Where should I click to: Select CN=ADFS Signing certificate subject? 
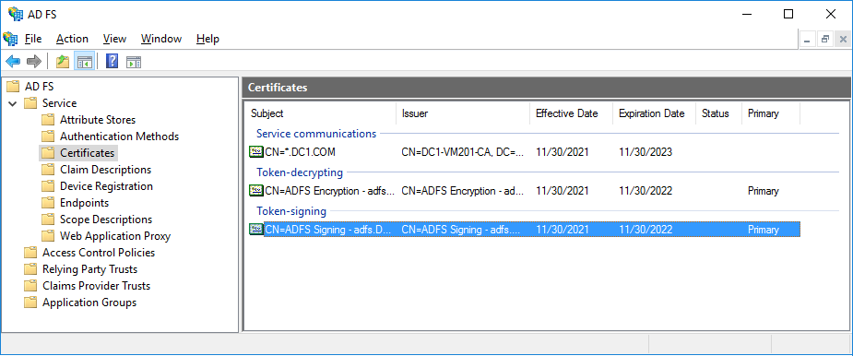point(328,230)
